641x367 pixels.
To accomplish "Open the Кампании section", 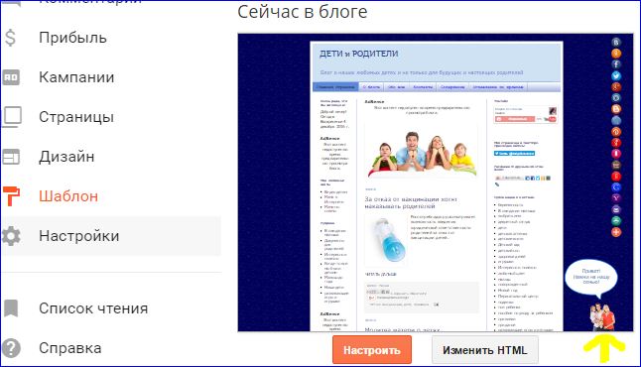I will click(76, 77).
